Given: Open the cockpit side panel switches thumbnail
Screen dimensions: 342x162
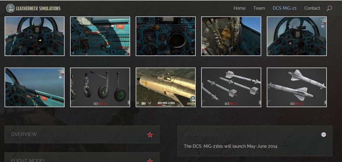Looking at the screenshot, I should 100,36.
